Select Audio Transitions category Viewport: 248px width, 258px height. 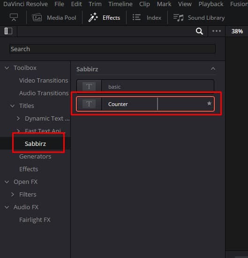pyautogui.click(x=44, y=93)
